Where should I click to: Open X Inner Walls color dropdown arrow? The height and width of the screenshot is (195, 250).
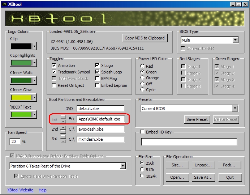[34, 80]
